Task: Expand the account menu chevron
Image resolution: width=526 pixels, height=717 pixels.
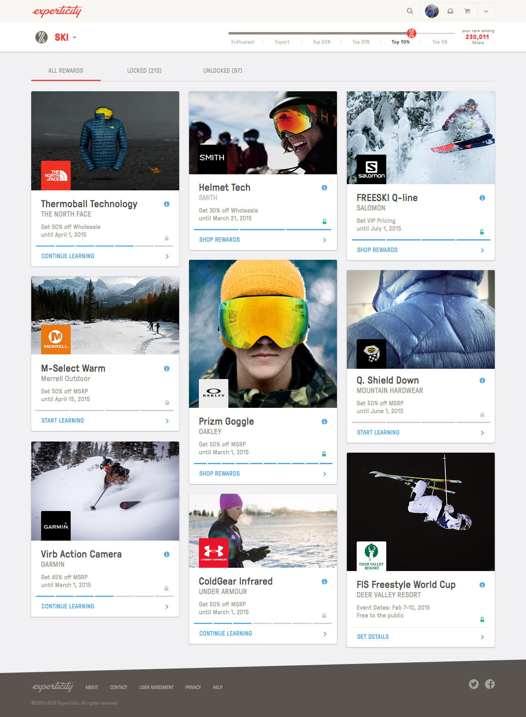Action: (486, 12)
